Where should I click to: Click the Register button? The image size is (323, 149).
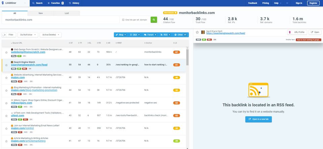(313, 3)
